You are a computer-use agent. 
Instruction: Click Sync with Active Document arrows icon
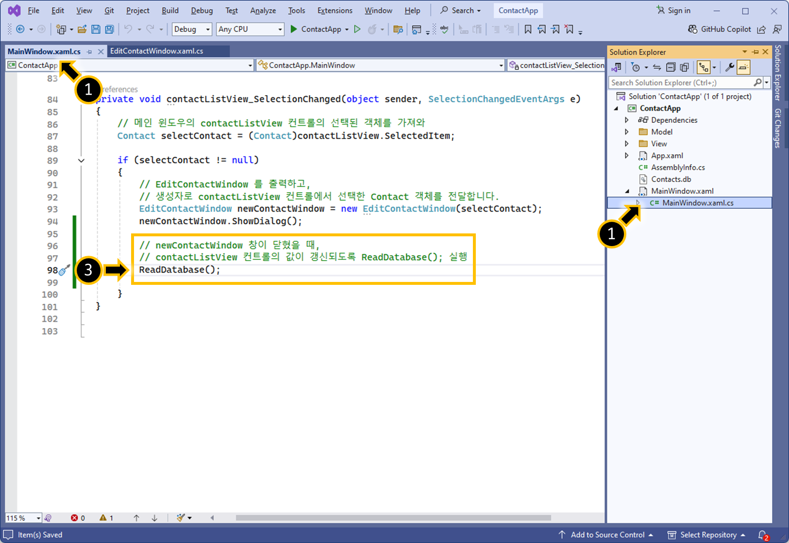[x=657, y=67]
